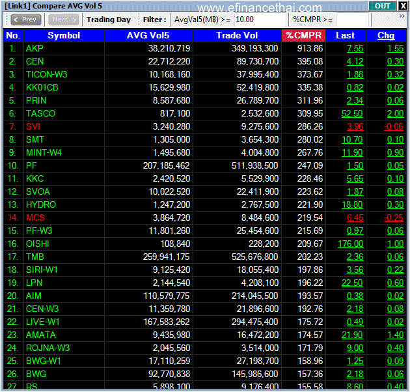Open OISHI last price link 176.00

[351, 244]
